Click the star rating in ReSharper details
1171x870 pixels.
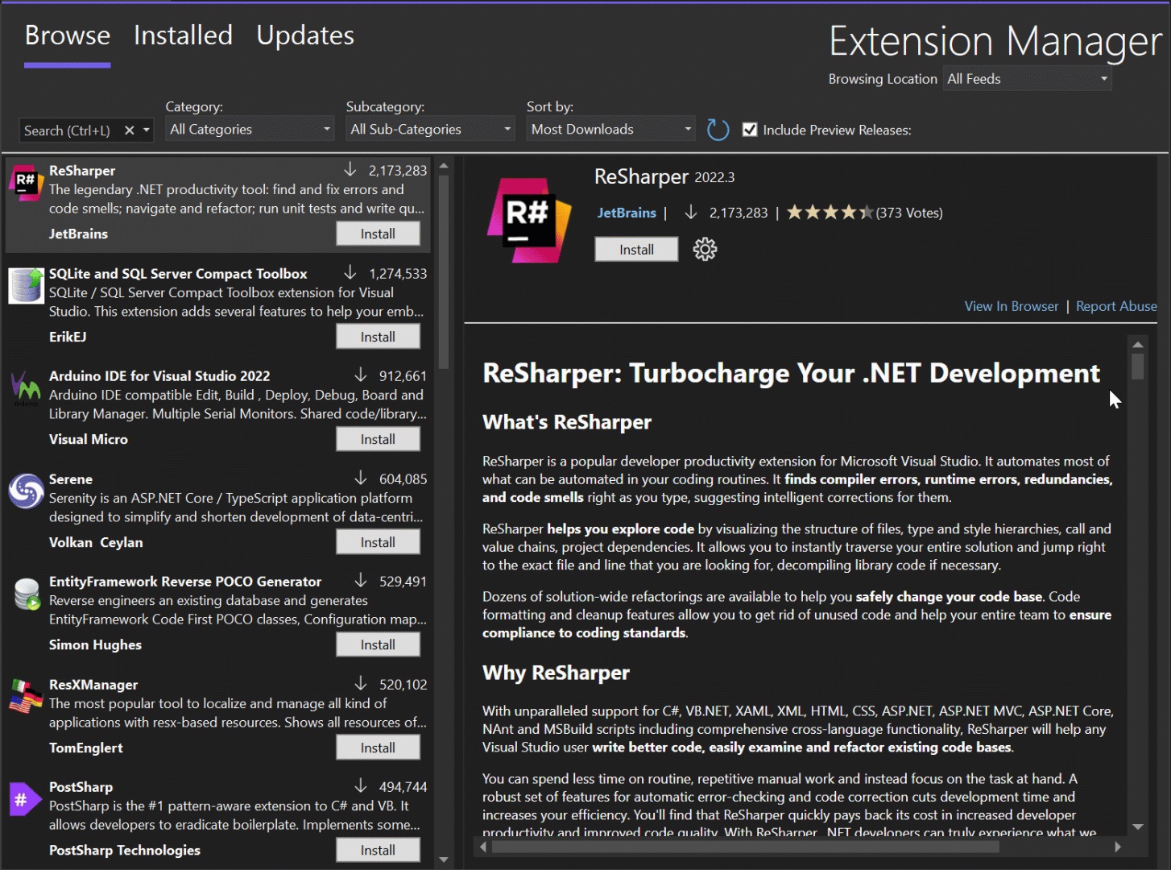830,213
